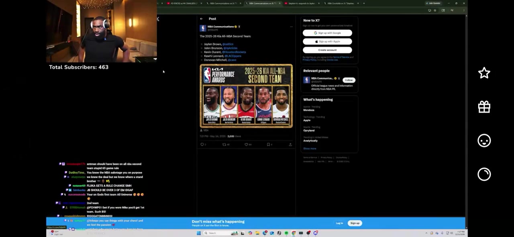Open NBA Communications avatar on the post
Viewport: 514px width, 237px height.
tap(203, 28)
